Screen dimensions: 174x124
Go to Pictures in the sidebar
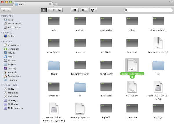point(10,61)
